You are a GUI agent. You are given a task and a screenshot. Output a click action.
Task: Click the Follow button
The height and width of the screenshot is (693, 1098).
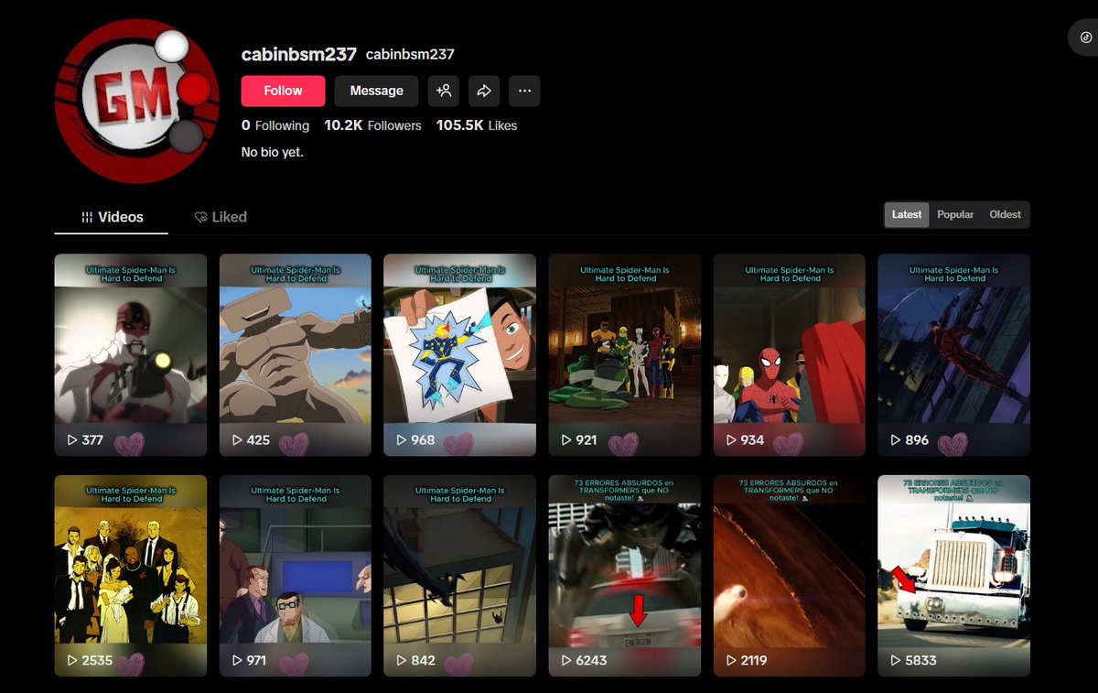pos(283,91)
